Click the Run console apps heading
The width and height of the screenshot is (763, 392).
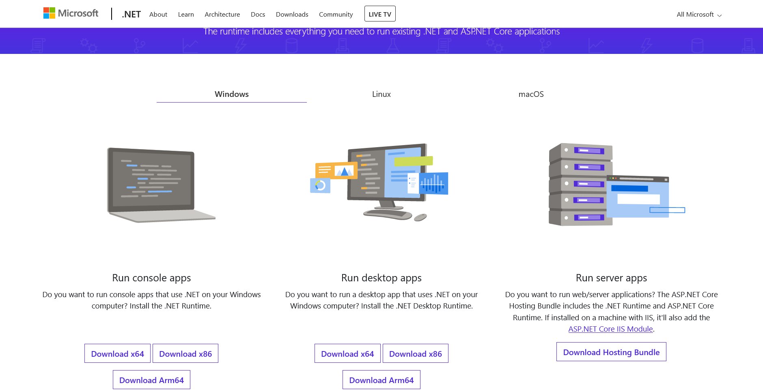point(151,278)
